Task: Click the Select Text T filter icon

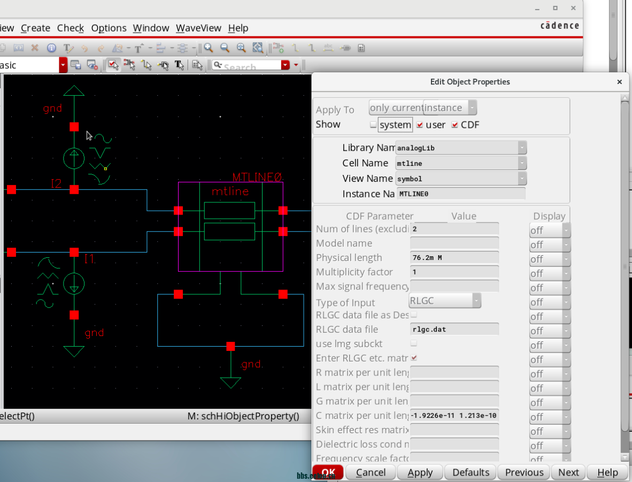Action: tap(179, 65)
